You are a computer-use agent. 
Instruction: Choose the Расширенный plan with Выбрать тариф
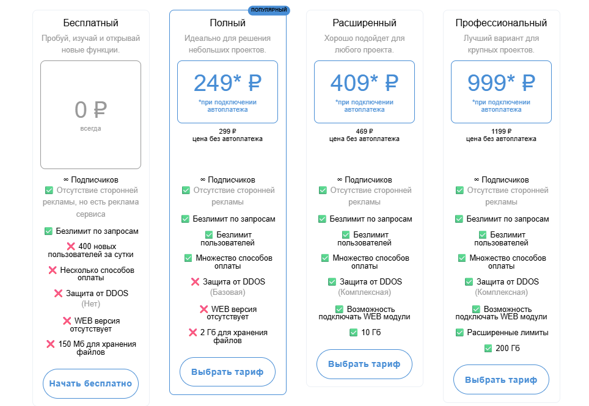click(364, 364)
